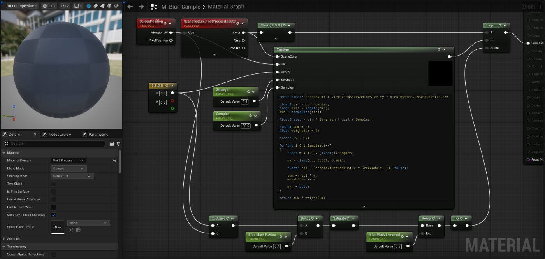Select the sphere preview mesh icon
Image resolution: width=545 pixels, height=259 pixels.
click(x=89, y=6)
